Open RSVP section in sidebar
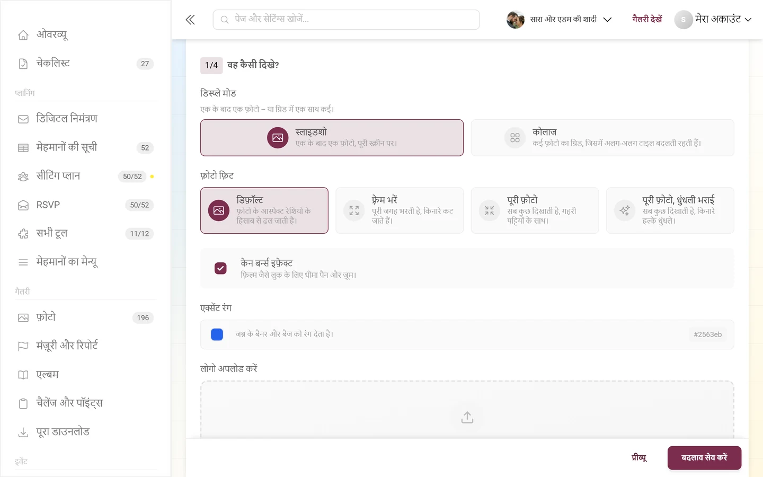 tap(85, 205)
